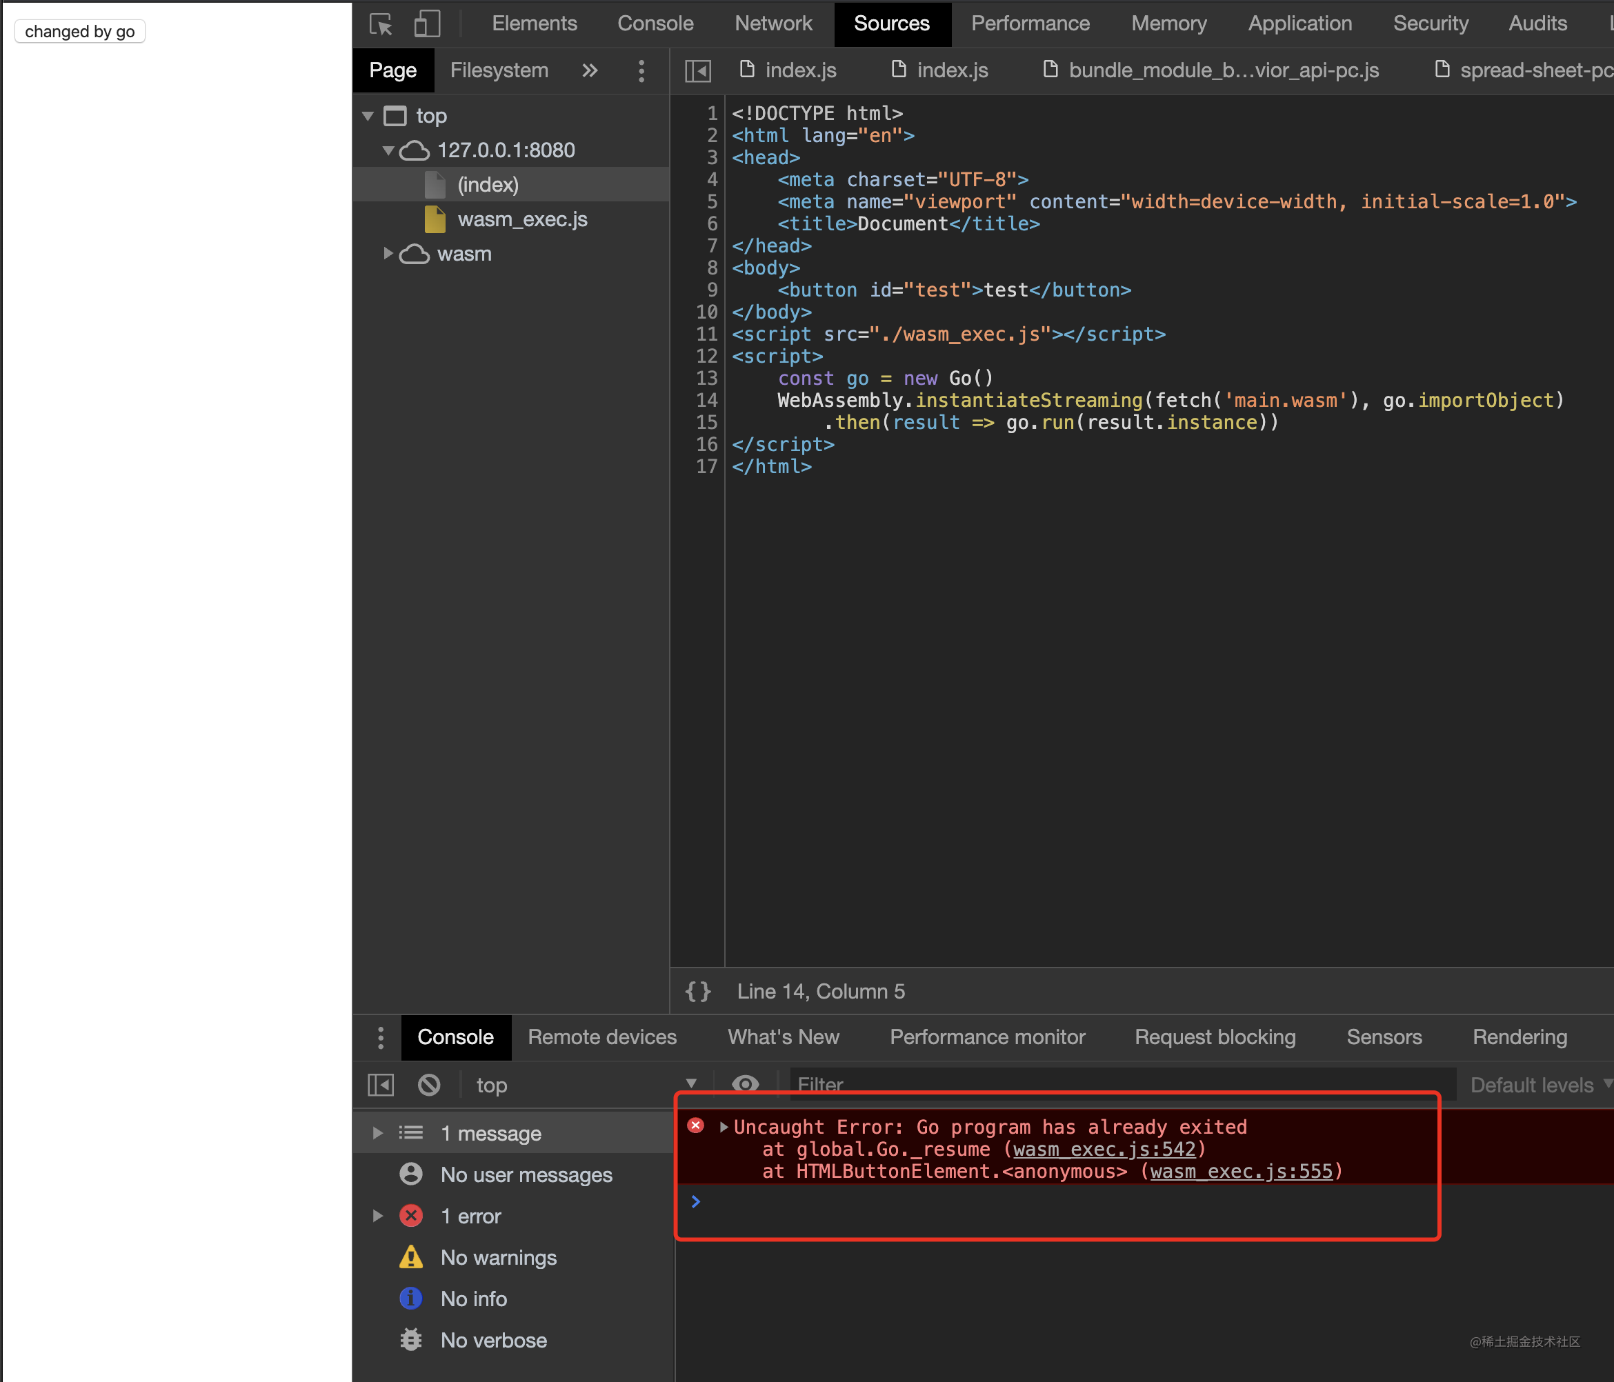Click the Filesystem panel tab
1614x1382 pixels.
click(499, 71)
